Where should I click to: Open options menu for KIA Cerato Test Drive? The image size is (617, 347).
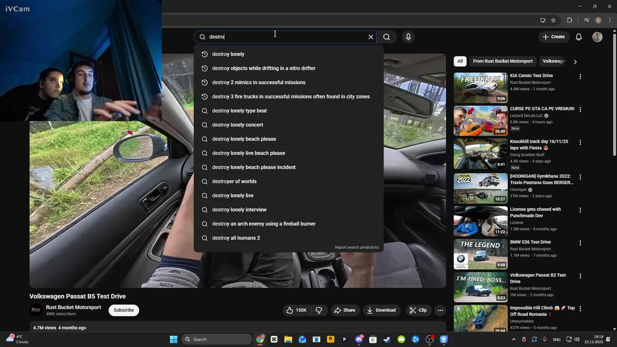click(580, 77)
